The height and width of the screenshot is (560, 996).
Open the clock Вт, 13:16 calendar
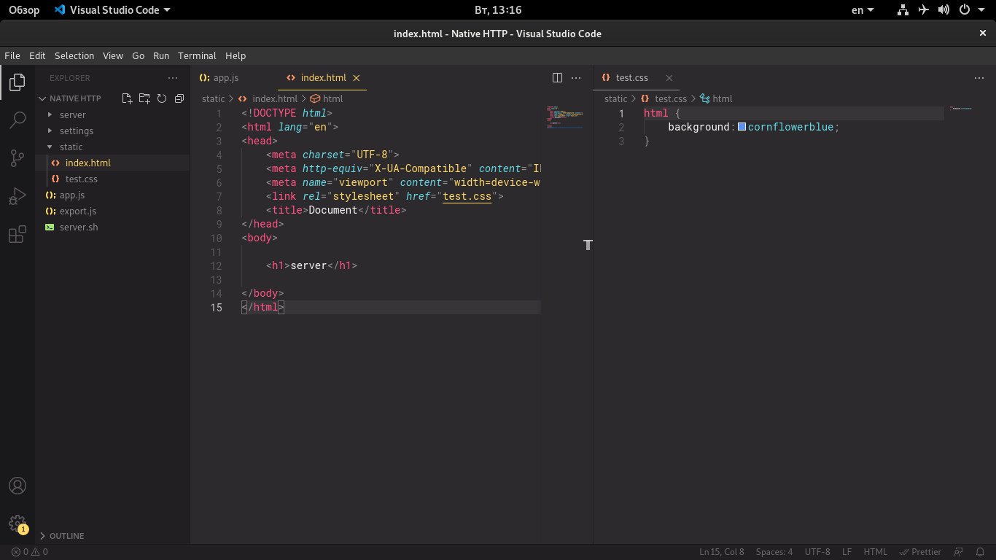(x=498, y=10)
